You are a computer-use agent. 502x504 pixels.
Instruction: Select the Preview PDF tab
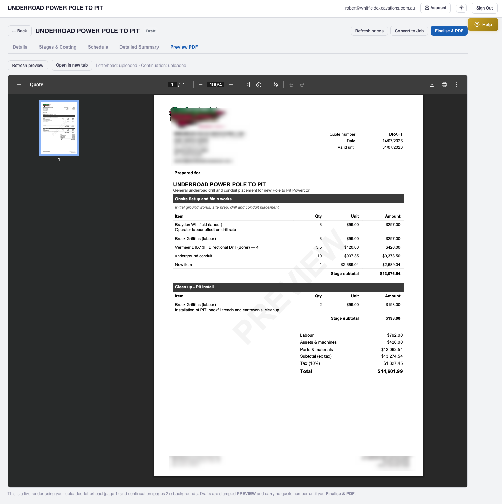click(x=184, y=47)
